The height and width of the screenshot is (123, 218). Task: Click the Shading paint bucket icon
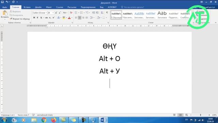(x=98, y=18)
